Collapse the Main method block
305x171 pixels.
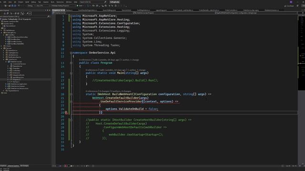point(71,73)
